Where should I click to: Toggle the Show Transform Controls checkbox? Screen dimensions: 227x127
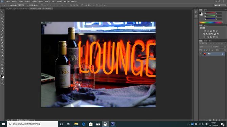pyautogui.click(x=28, y=5)
